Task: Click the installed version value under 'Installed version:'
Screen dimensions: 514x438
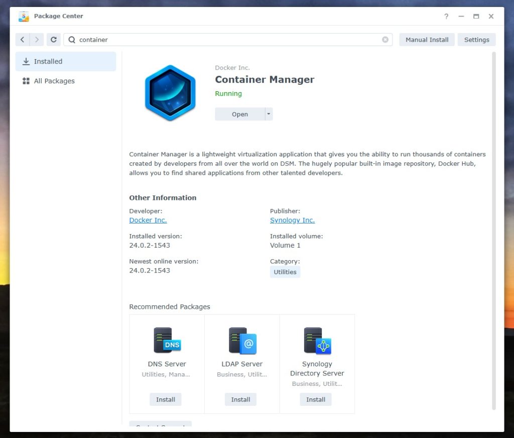Action: pos(150,245)
